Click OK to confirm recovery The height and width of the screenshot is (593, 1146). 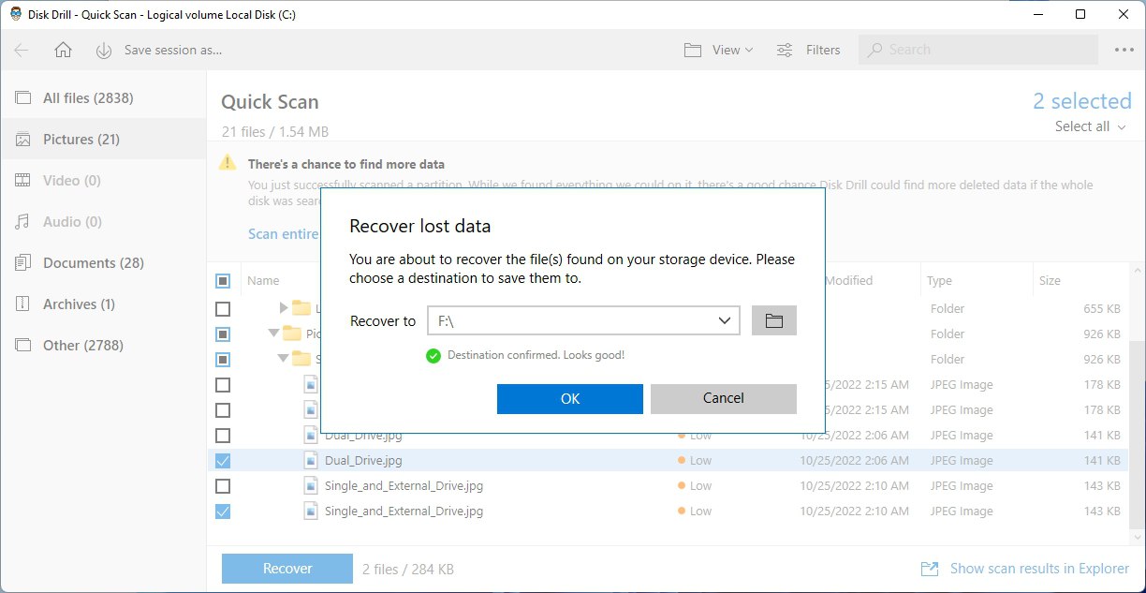pos(570,398)
